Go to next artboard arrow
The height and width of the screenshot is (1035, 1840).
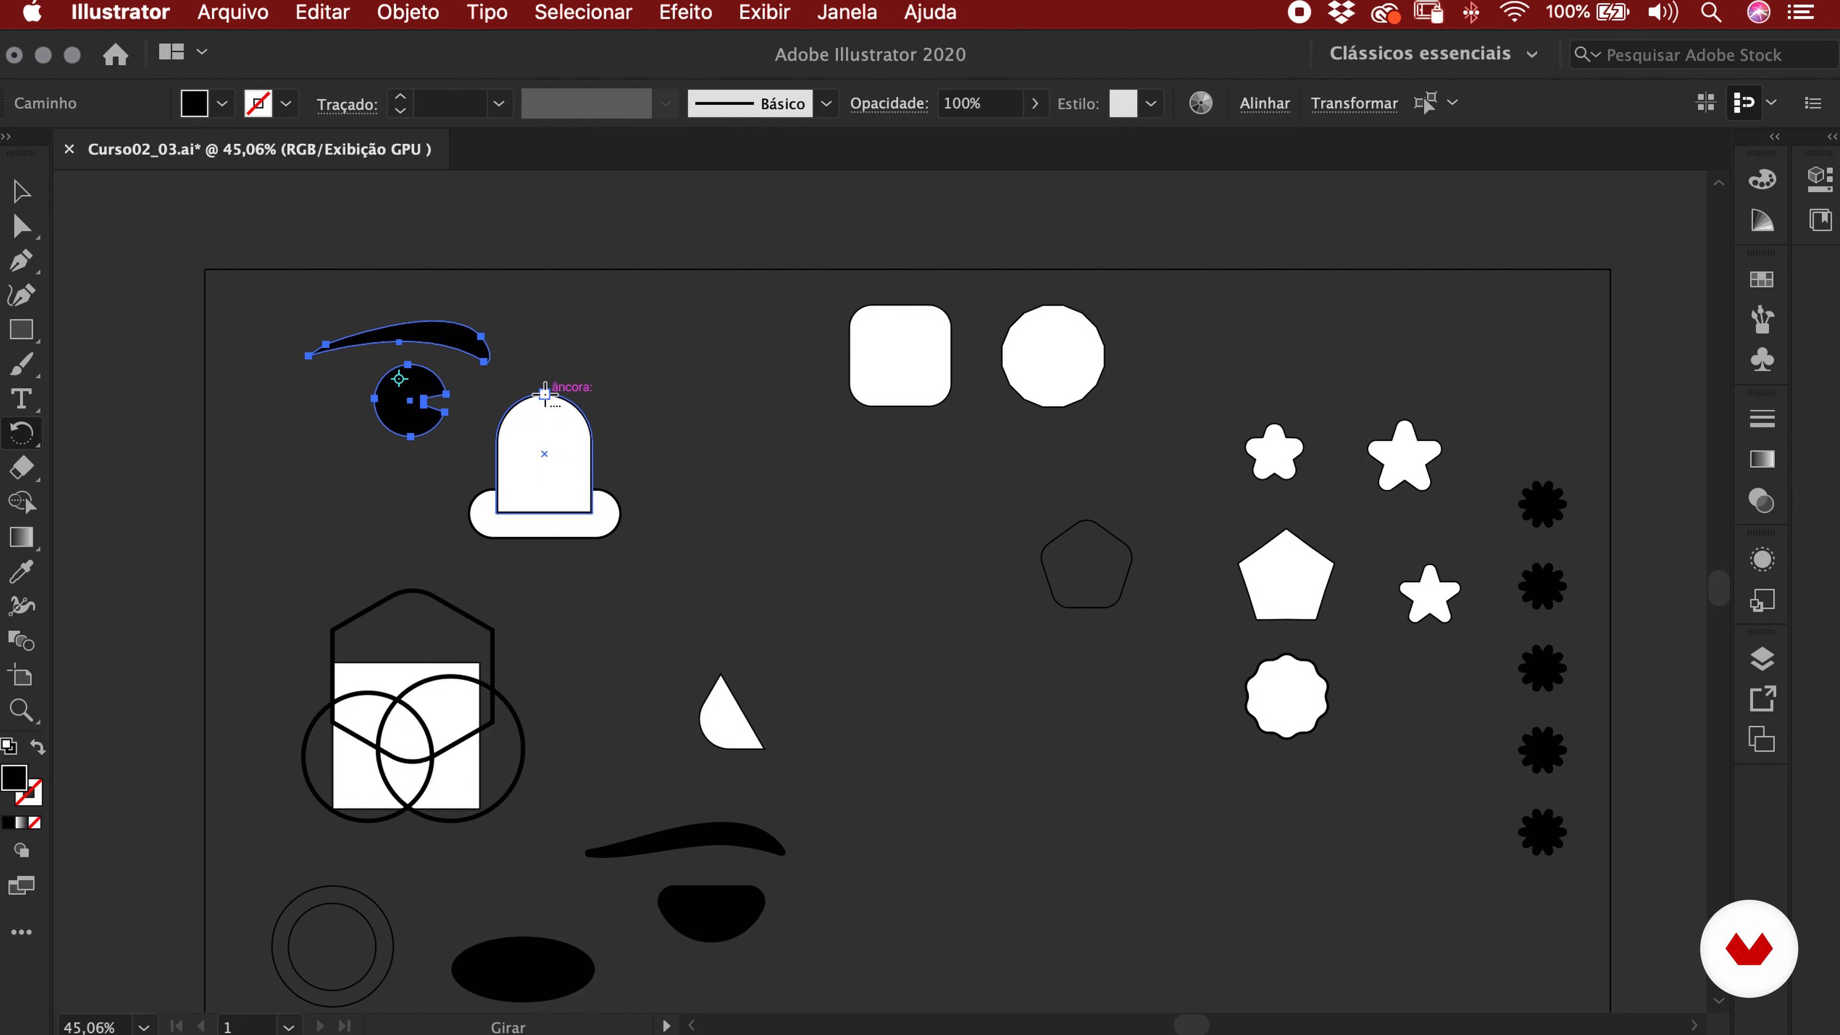point(320,1026)
